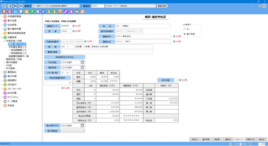Click the keyboard-style icon beside 事務所
The image size is (268, 146).
(x=21, y=6)
